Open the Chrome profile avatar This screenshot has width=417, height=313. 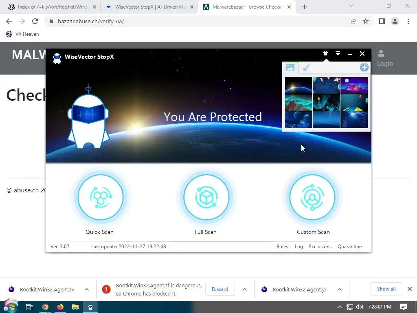pyautogui.click(x=395, y=21)
